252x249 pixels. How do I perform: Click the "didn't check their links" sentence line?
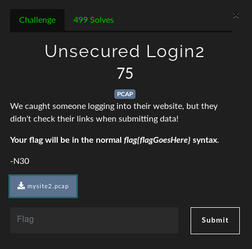[x=94, y=119]
